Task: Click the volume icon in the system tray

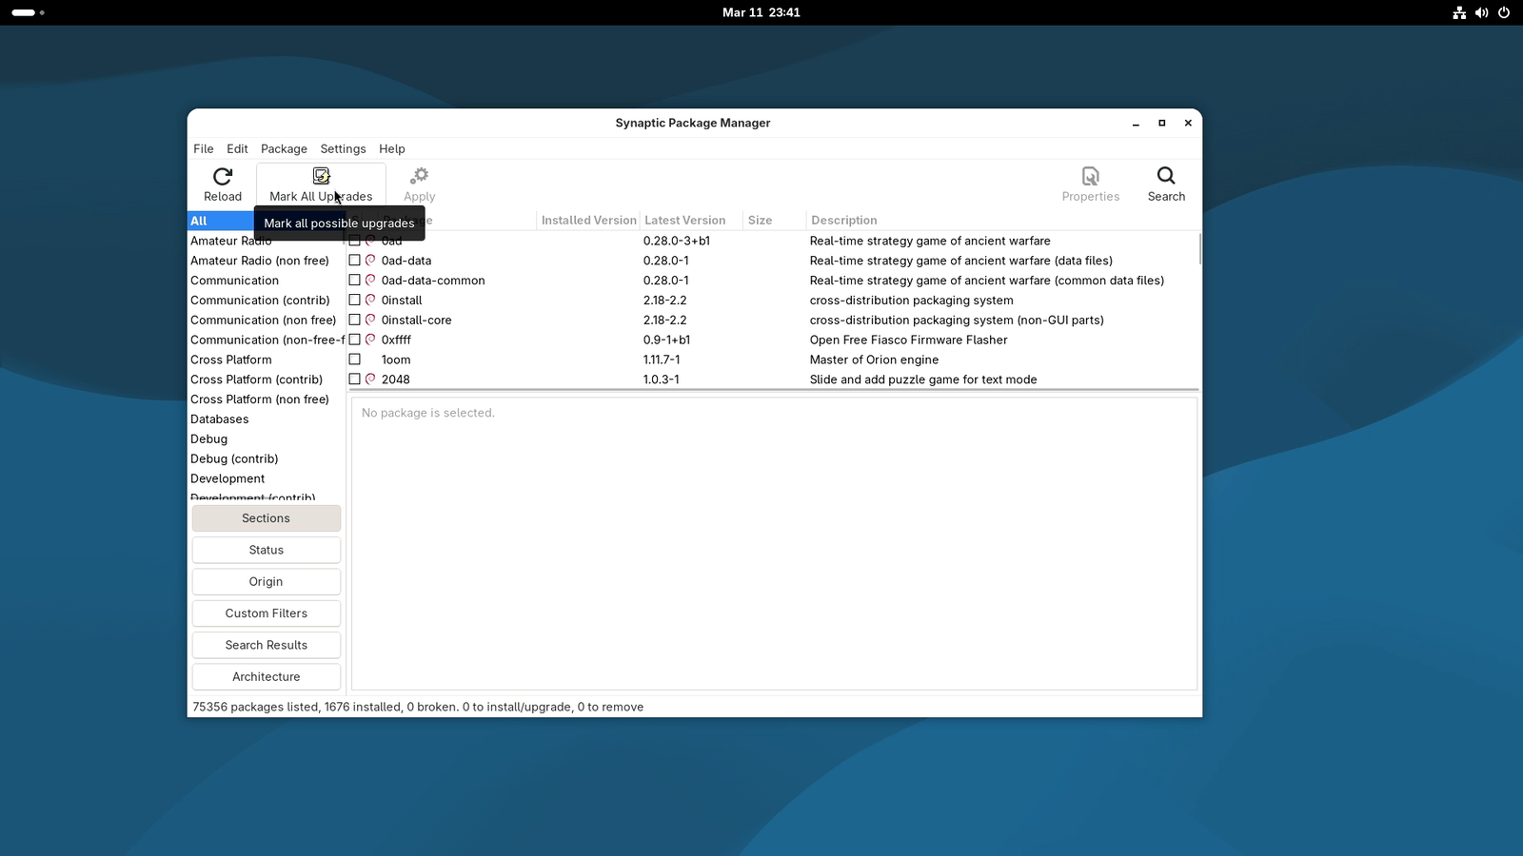Action: point(1481,12)
